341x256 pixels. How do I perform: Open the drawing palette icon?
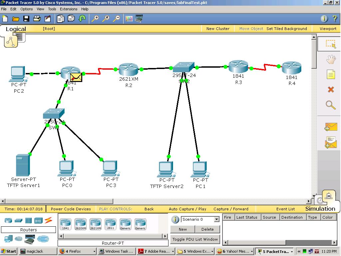pos(129,19)
